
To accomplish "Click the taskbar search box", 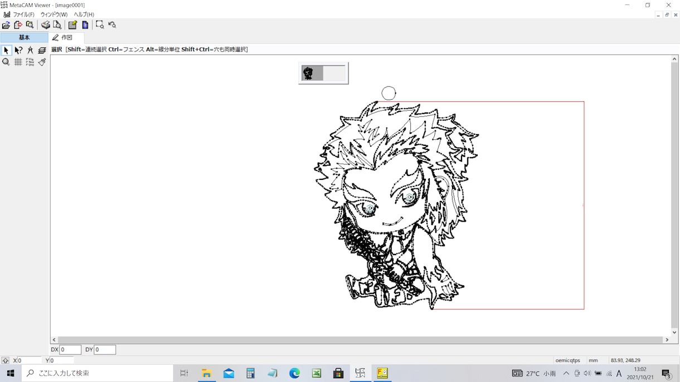I will click(98, 373).
